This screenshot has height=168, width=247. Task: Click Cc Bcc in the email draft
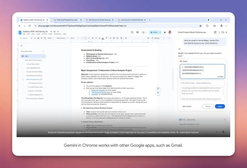[220, 77]
